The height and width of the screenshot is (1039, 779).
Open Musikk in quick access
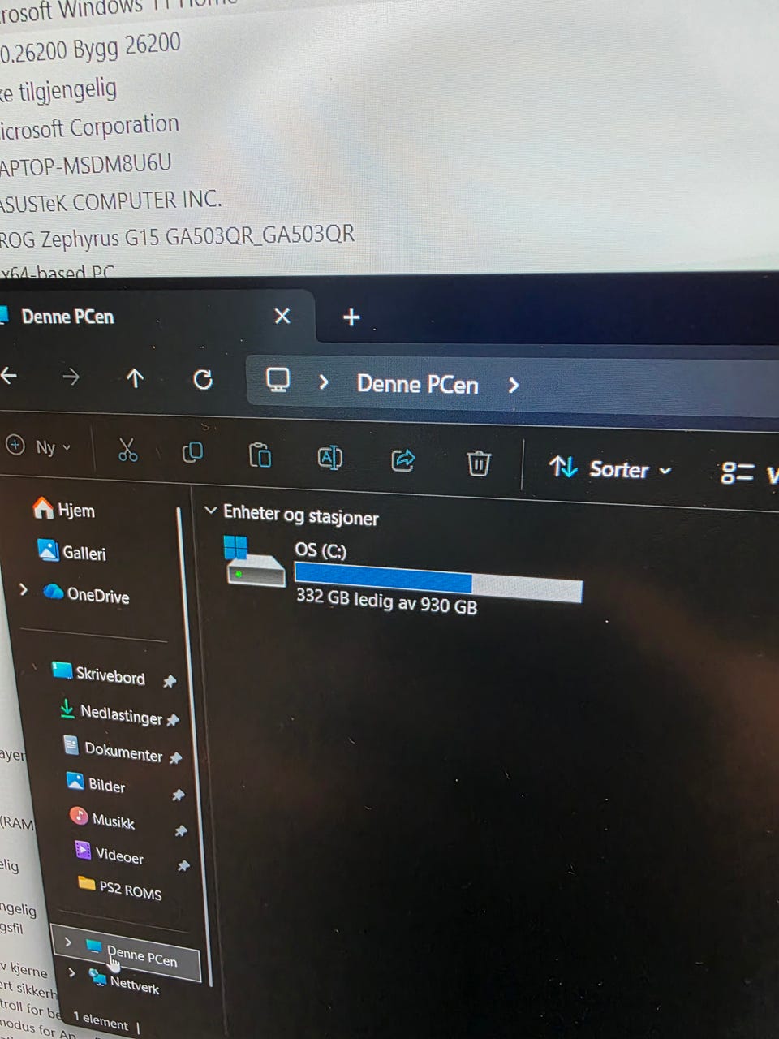point(102,819)
